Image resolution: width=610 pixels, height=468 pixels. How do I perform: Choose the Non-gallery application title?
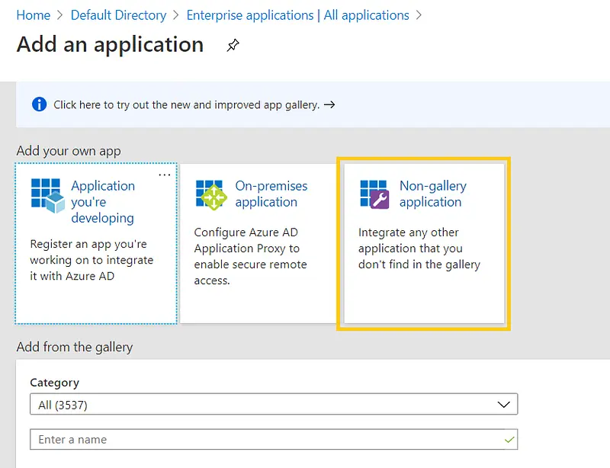click(x=432, y=194)
